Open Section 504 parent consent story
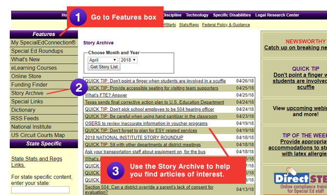Screen dimensions: 327x195 click(x=149, y=190)
